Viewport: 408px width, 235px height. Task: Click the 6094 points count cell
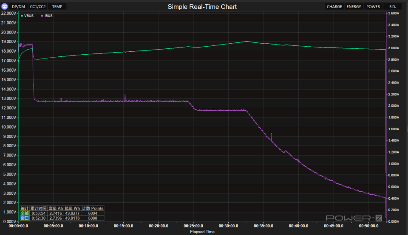(93, 213)
